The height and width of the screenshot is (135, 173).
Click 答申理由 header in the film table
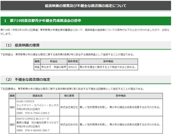pos(108,61)
